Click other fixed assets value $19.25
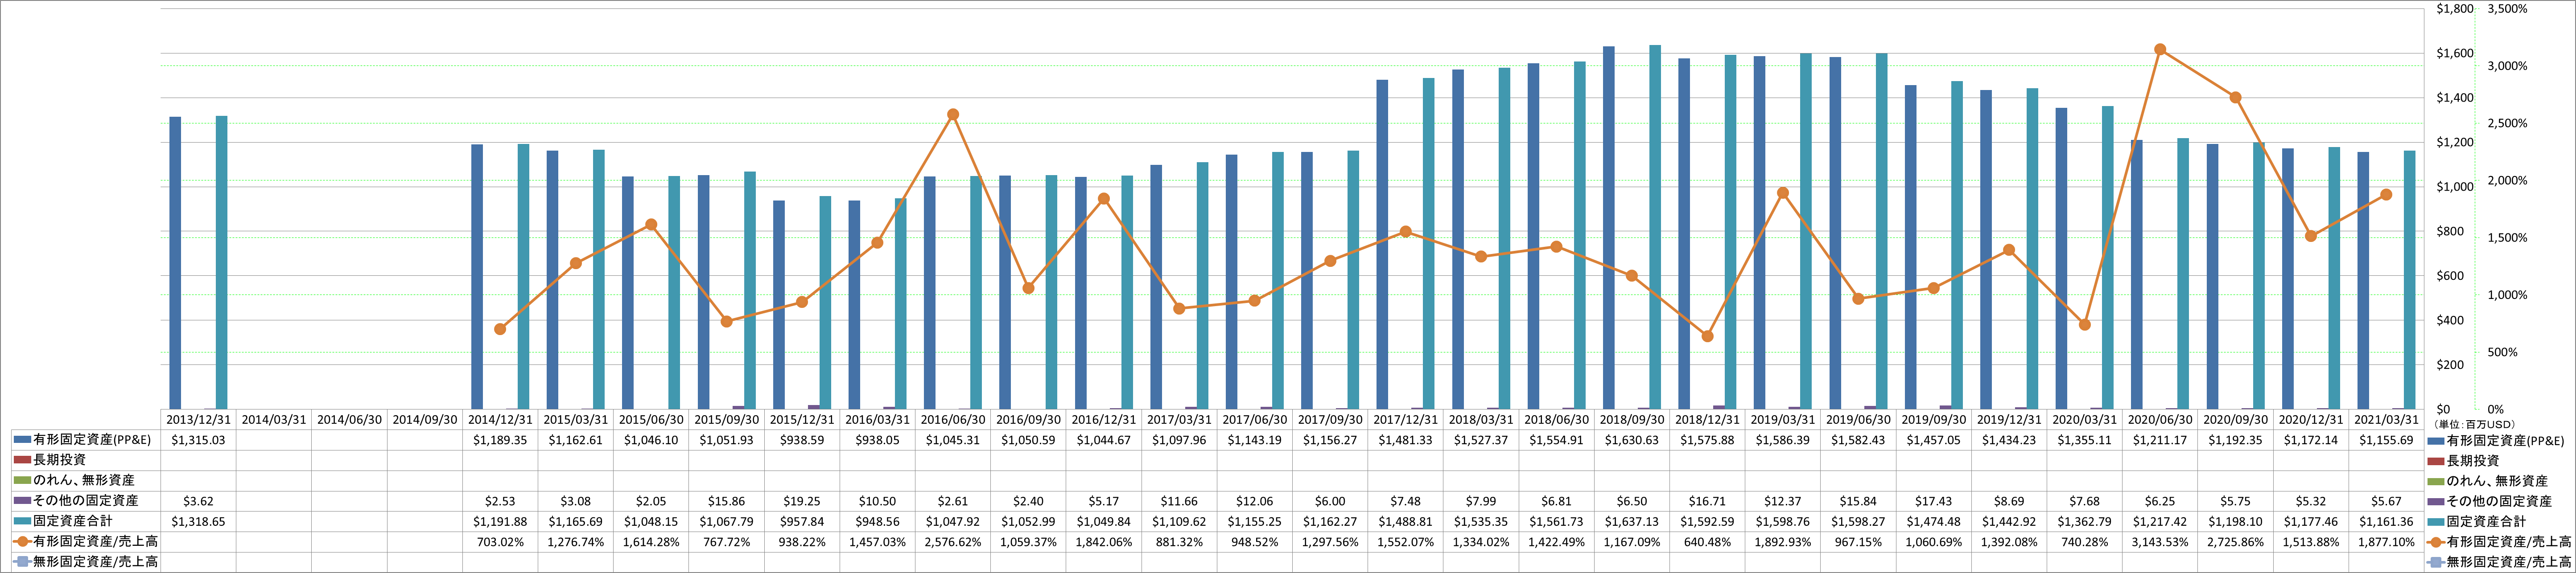 click(x=802, y=501)
